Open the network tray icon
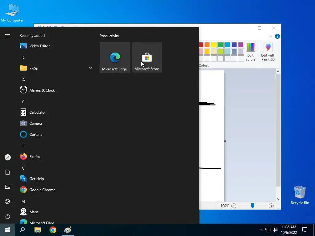 pos(268,230)
